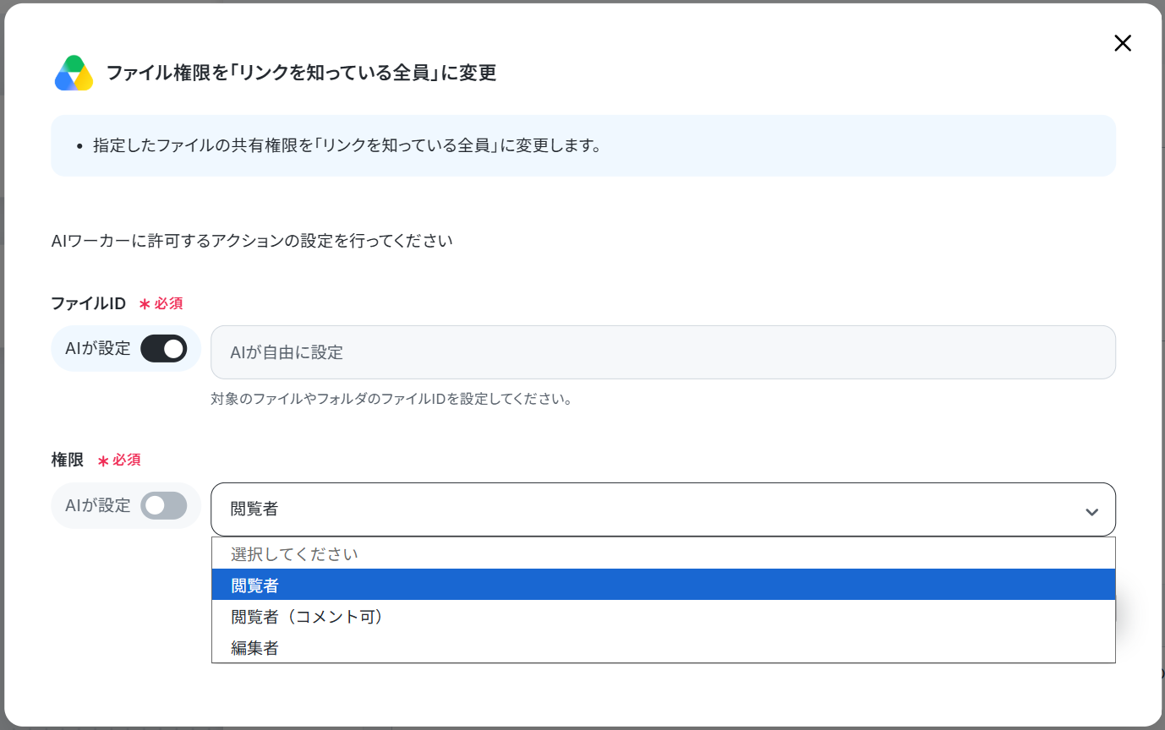Click the dialog title ファイル権限を変更 text

point(301,73)
